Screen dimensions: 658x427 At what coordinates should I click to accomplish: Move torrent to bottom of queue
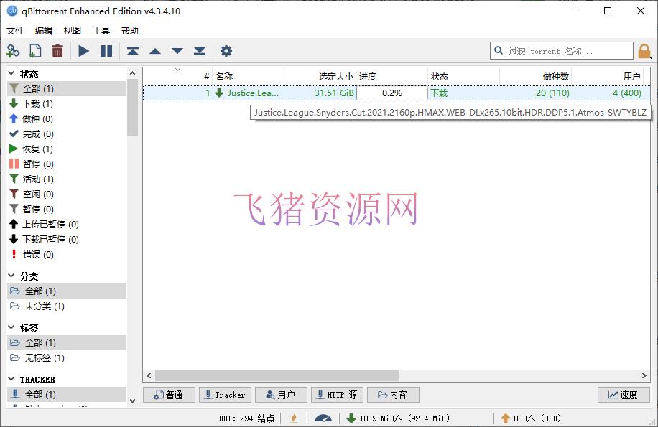[200, 51]
